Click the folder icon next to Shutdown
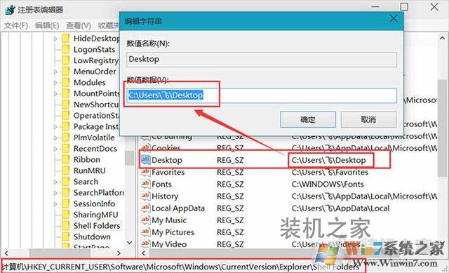 click(66, 237)
